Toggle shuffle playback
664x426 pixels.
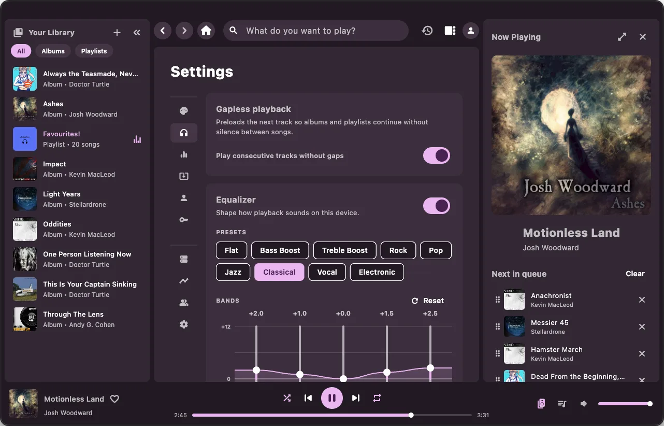coord(287,398)
